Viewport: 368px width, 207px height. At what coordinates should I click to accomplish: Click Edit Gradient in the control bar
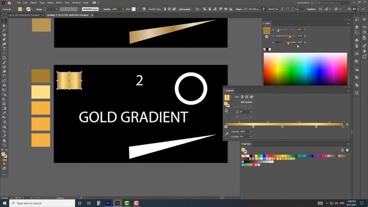(x=185, y=9)
